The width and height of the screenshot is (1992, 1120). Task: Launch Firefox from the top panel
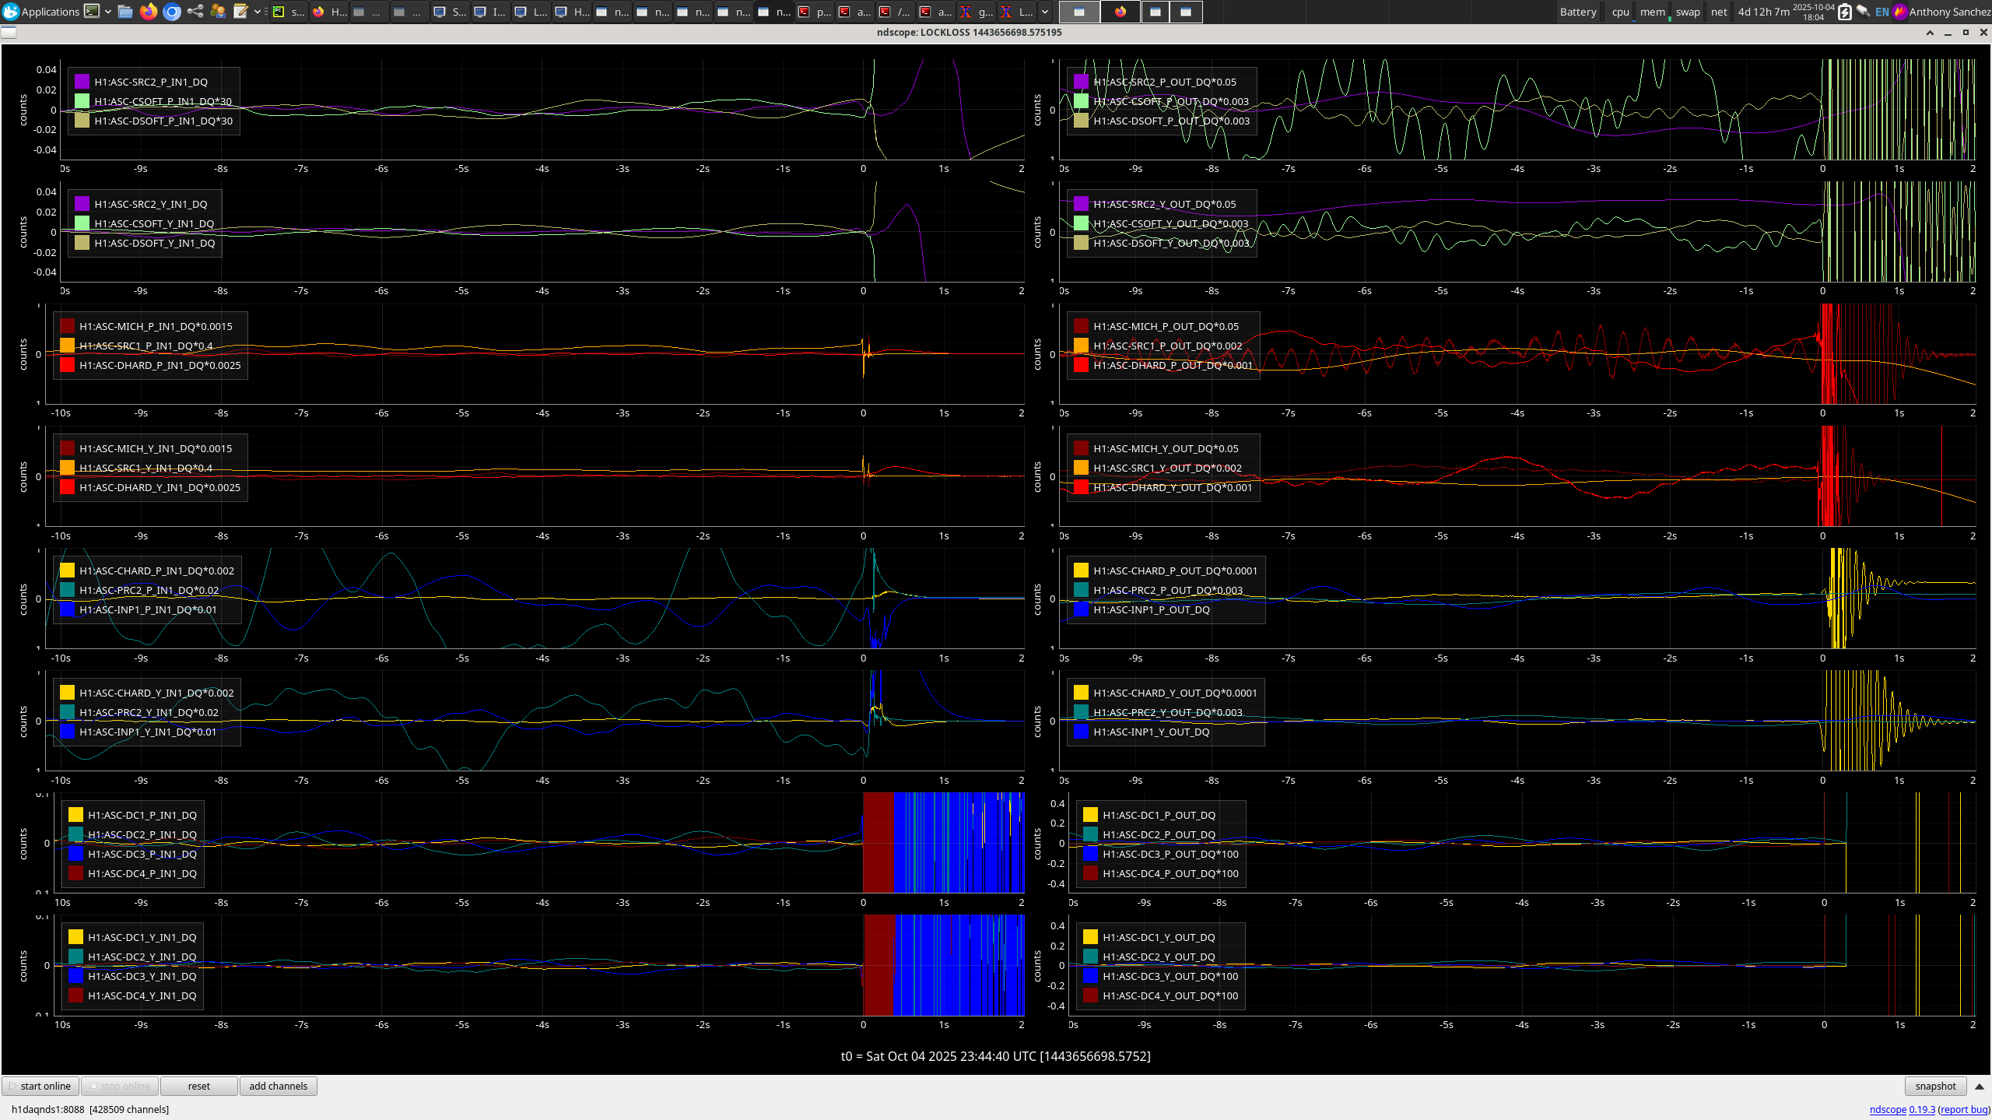(148, 12)
